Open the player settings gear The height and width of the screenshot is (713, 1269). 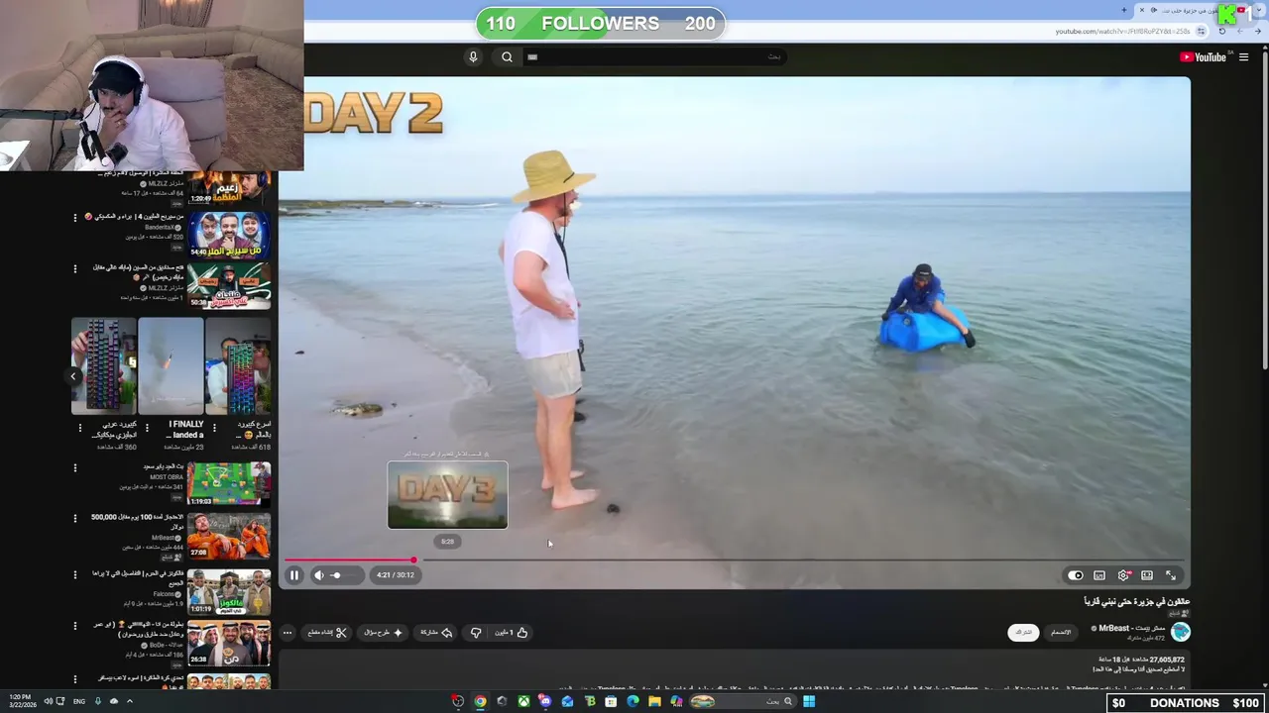click(1123, 575)
